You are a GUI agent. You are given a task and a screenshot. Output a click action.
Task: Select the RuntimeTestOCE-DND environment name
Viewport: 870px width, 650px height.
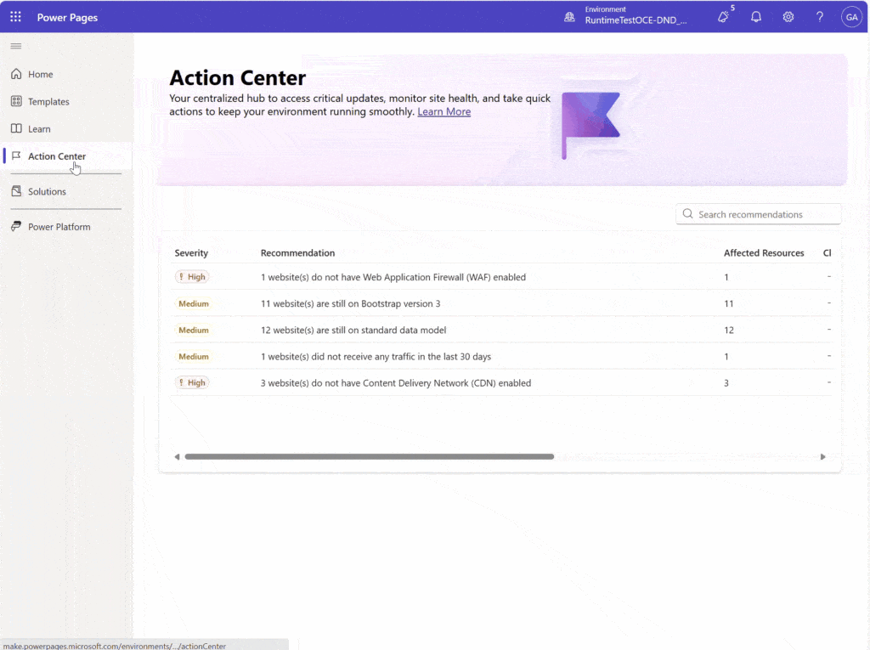pos(636,20)
